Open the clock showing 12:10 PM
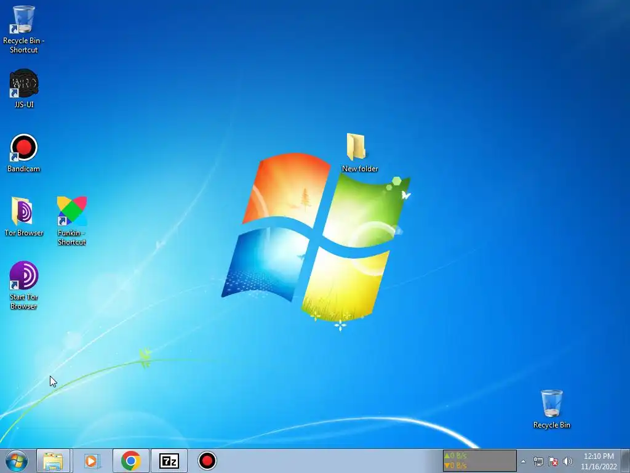Image resolution: width=630 pixels, height=473 pixels. click(599, 461)
